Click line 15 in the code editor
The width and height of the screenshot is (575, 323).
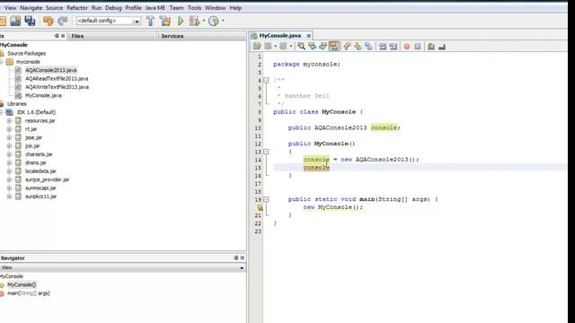click(420, 168)
